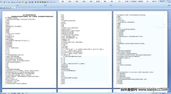Apply the 正文 style

(119, 1)
